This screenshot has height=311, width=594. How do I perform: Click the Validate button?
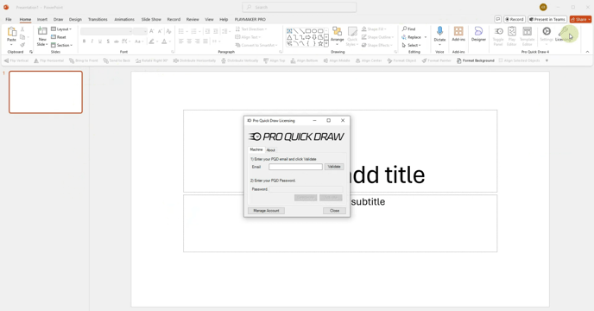(x=334, y=167)
